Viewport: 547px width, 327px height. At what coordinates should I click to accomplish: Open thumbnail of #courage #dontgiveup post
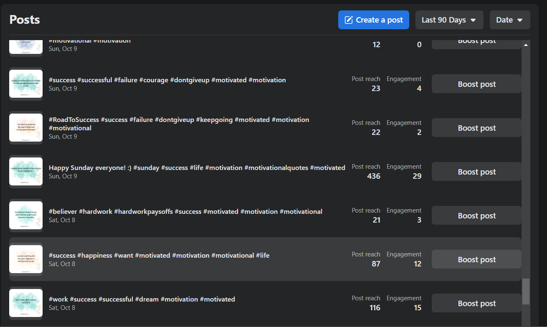[26, 84]
